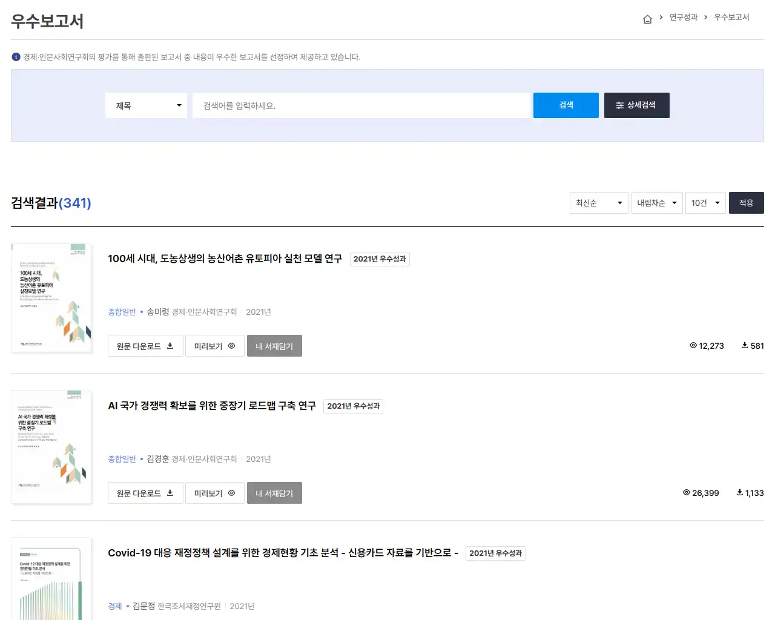The height and width of the screenshot is (620, 775).
Task: Open the 내림차순 order dropdown
Action: click(656, 203)
